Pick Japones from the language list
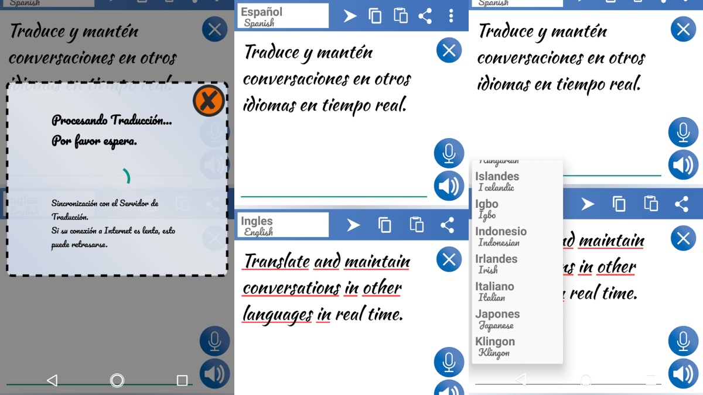Screen dimensions: 703x395 coord(497,319)
